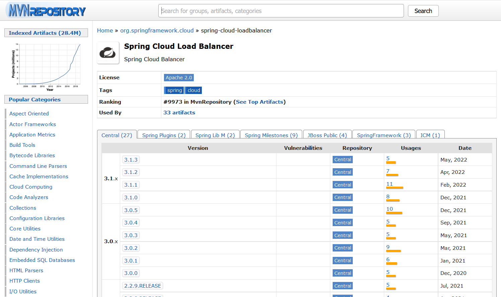Switch to Spring Milestones (9) tab

[271, 135]
